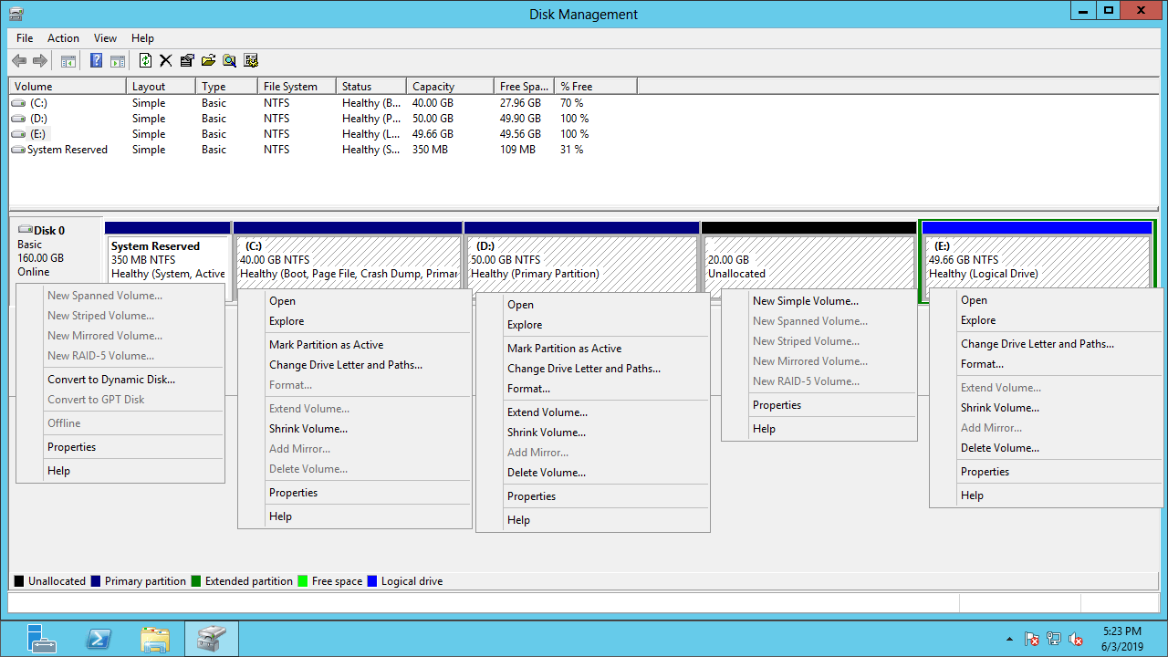Click the File System column header

coord(290,87)
